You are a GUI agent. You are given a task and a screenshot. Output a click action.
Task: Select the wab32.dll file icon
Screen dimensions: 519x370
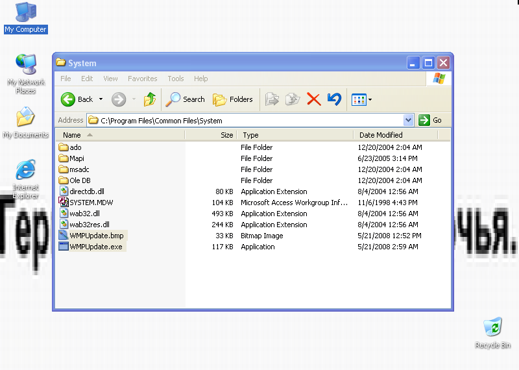click(x=64, y=214)
